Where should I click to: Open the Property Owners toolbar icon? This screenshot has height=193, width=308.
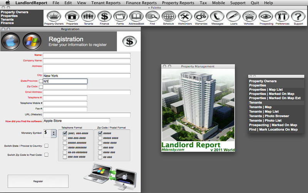pos(54,17)
